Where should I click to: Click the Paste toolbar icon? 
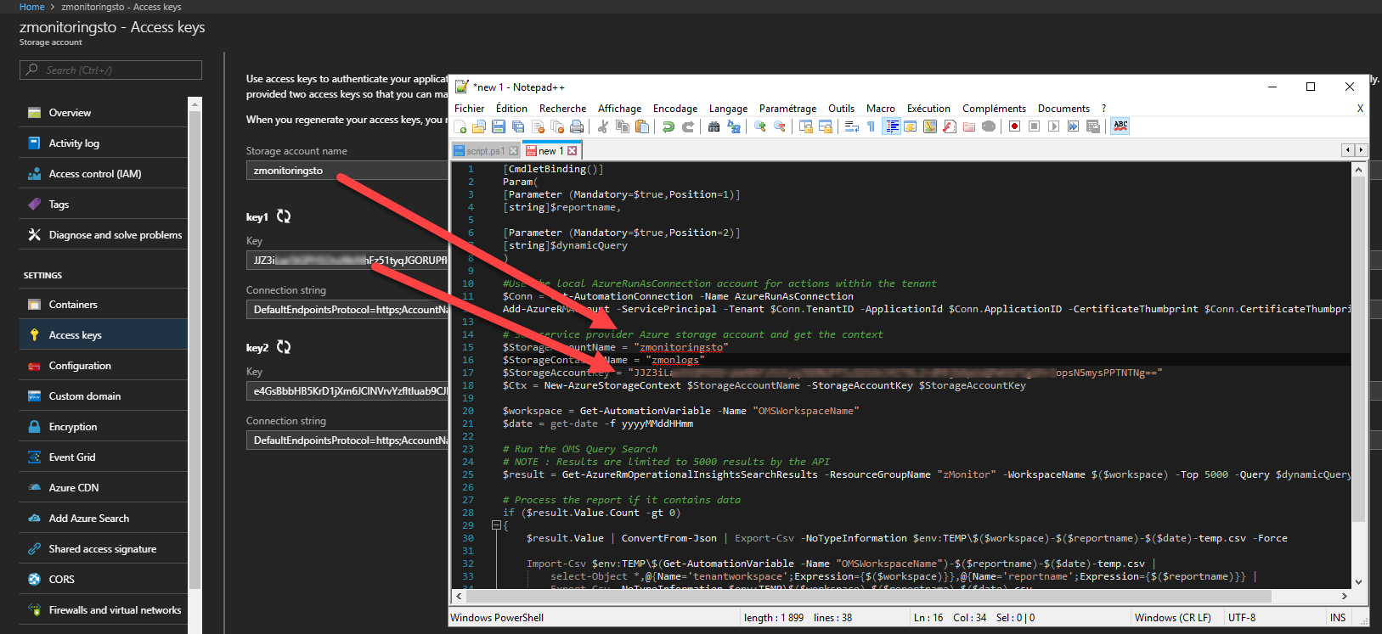642,126
